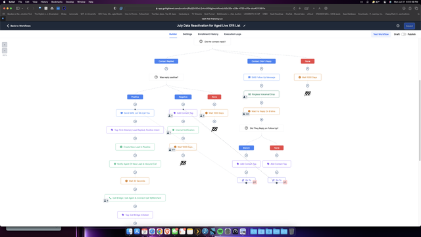
Task: Open Tag: Call Bridge Initiated action
Action: tap(135, 215)
